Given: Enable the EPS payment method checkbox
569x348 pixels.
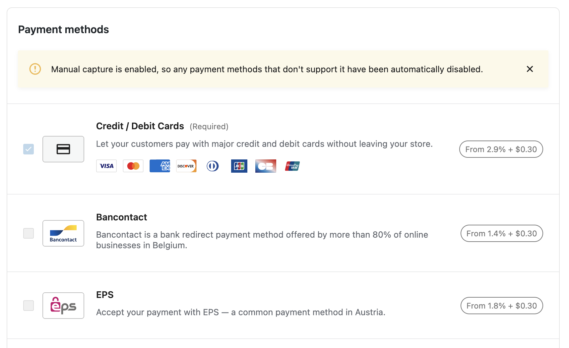Looking at the screenshot, I should pos(29,306).
